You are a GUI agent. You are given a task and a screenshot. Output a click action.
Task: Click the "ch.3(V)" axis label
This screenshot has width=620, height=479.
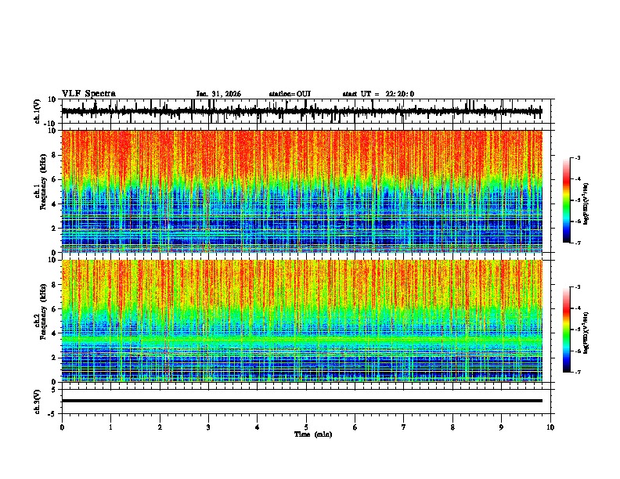coord(38,402)
